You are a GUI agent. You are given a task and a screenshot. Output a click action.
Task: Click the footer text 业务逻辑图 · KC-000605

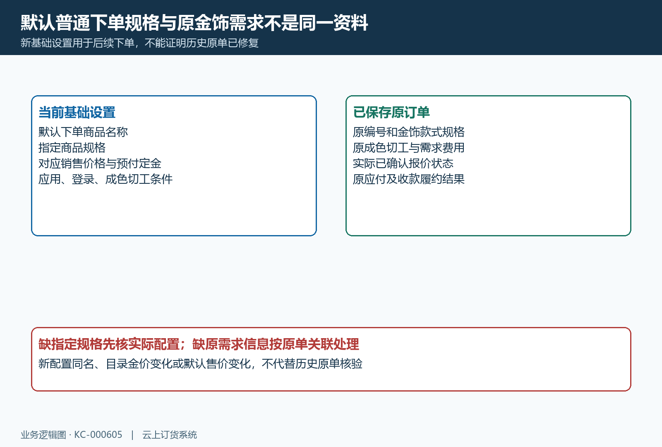(72, 435)
